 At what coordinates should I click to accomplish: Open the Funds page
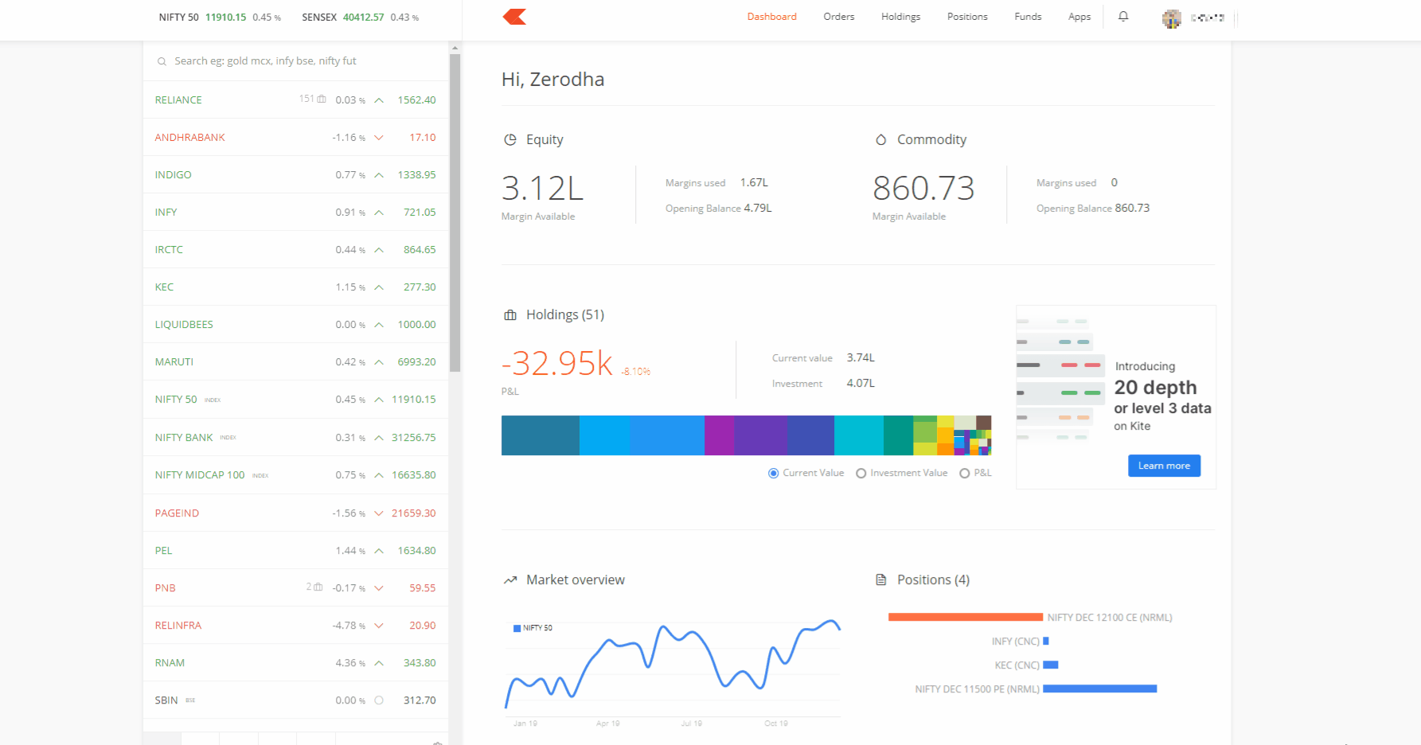tap(1028, 17)
